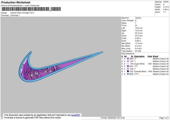This screenshot has width=170, height=120.
Task: Click thread code 1000
Action: pos(150,71)
